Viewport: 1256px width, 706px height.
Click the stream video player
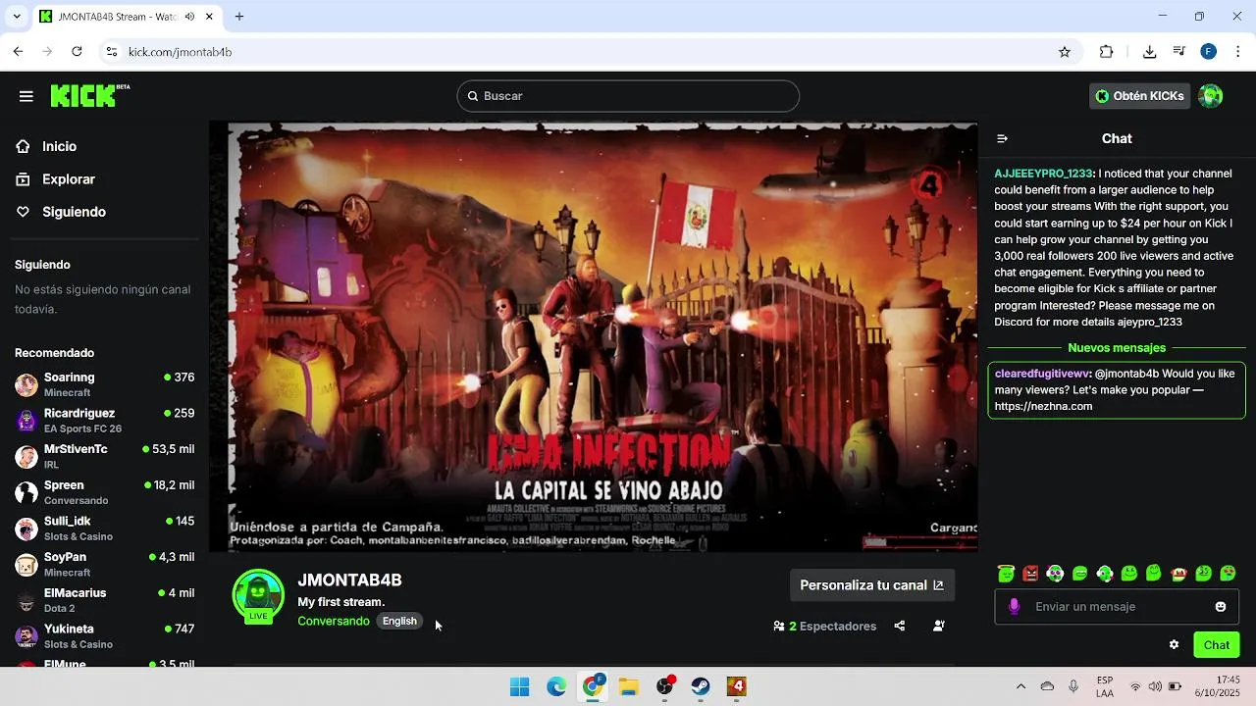[594, 336]
